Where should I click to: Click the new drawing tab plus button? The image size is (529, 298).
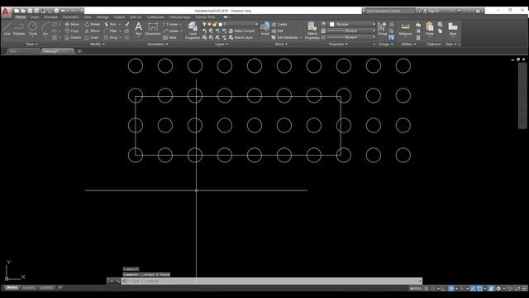(x=79, y=51)
